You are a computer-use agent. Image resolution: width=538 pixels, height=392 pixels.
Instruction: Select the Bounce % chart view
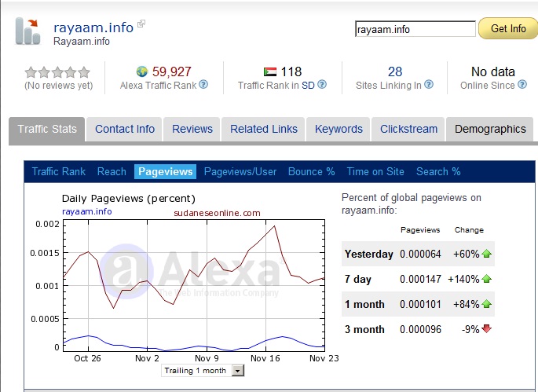click(312, 171)
